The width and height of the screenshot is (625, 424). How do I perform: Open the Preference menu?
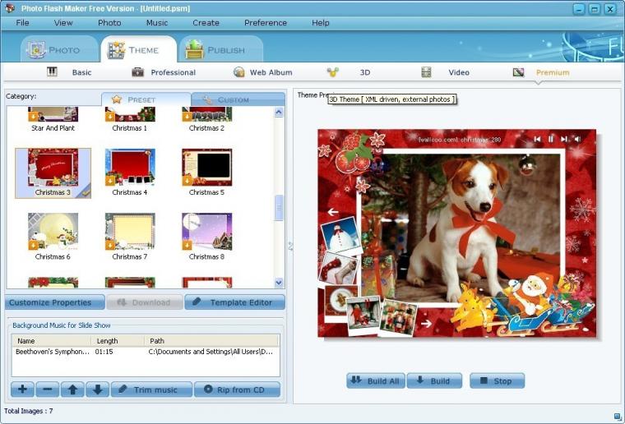pos(266,23)
